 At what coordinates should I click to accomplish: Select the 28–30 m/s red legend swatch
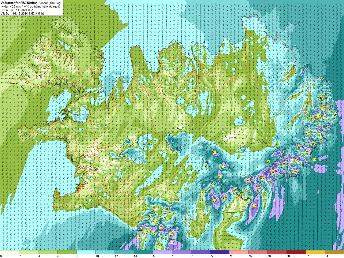click(x=277, y=252)
